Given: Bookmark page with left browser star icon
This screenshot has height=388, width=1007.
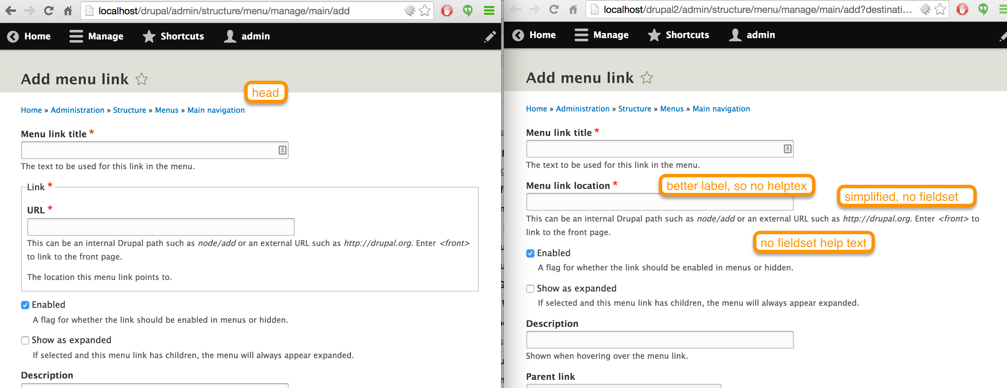Looking at the screenshot, I should point(425,11).
